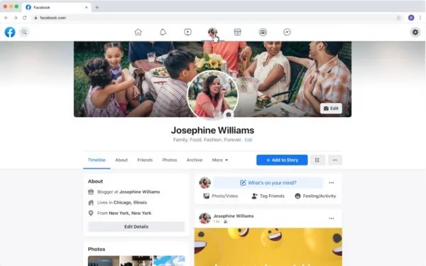Select the Facebook browser tab
This screenshot has height=266, width=426.
click(x=56, y=7)
